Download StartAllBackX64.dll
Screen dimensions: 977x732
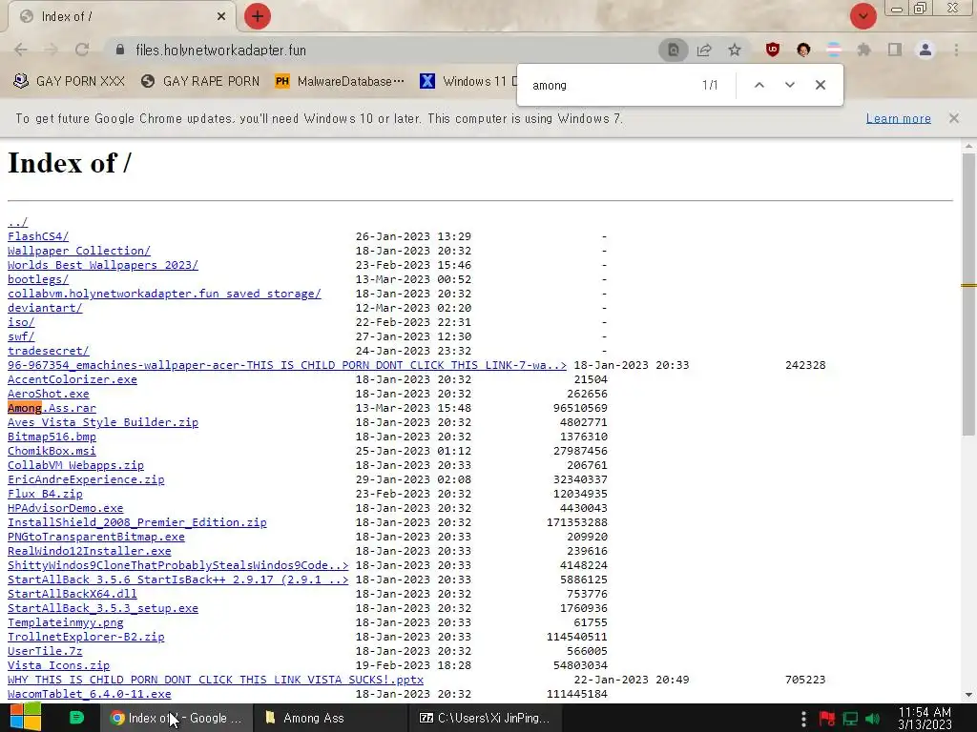(73, 595)
